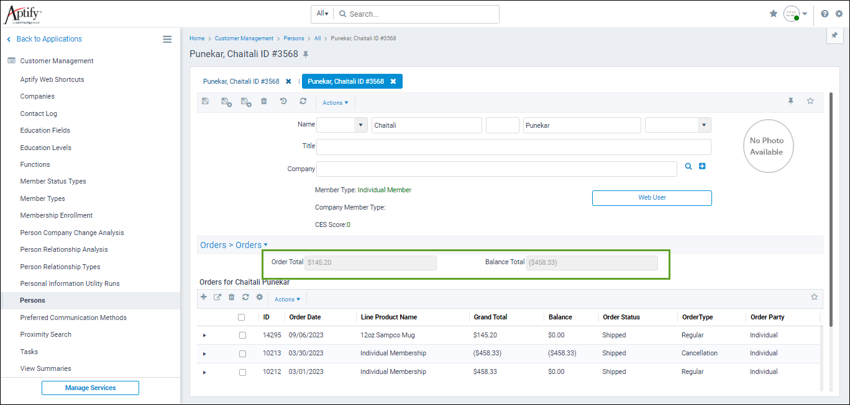Toggle the select-all checkbox in Orders header

click(x=242, y=317)
